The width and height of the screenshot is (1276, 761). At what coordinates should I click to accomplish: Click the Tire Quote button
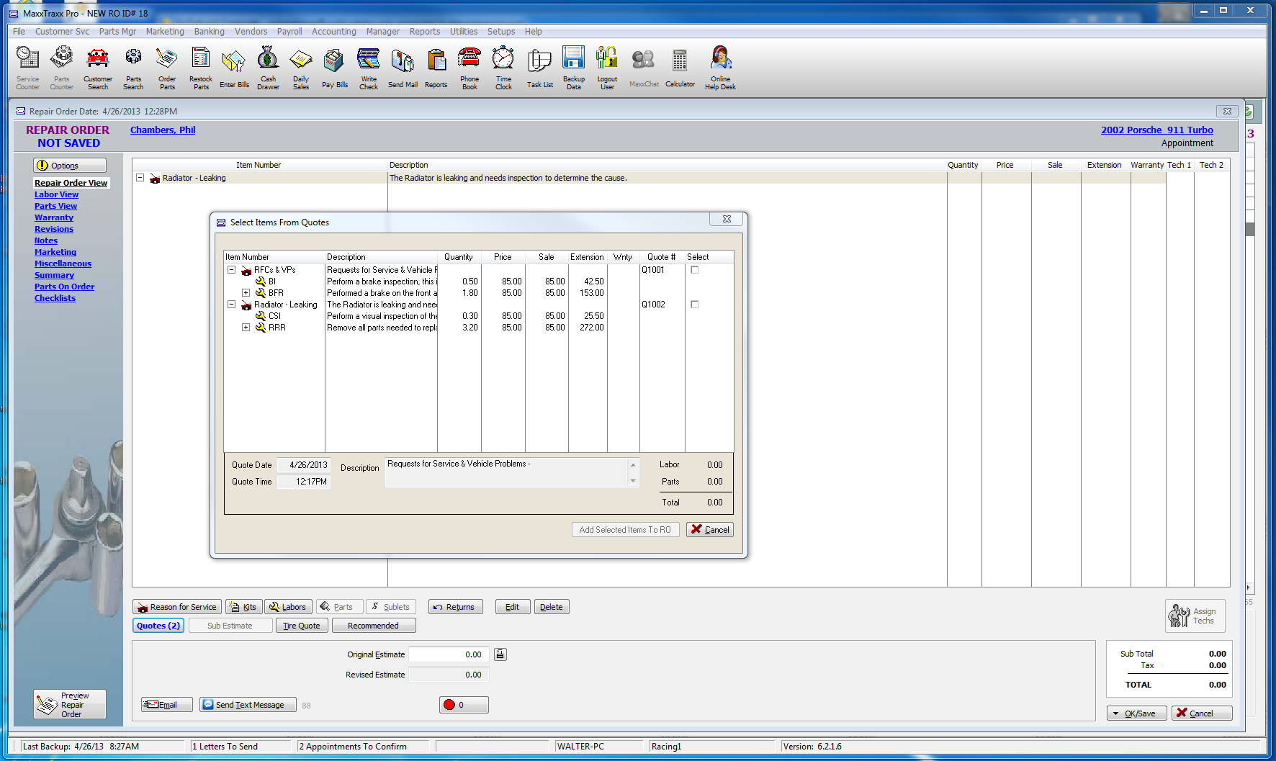point(302,626)
